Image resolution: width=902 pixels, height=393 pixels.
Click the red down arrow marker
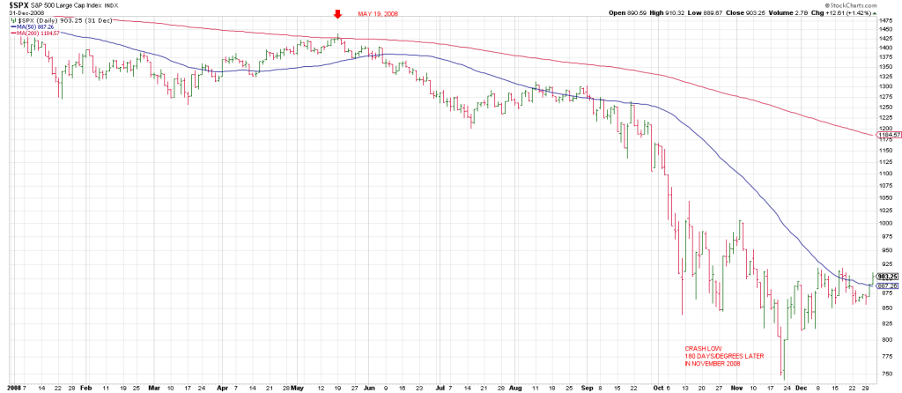(x=337, y=15)
